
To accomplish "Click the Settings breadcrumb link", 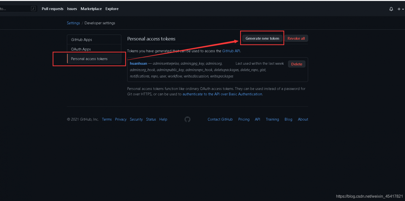I will 73,23.
